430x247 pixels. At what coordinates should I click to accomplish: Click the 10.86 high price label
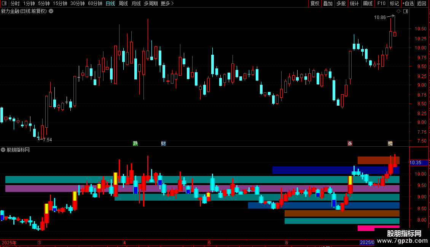tap(380, 17)
